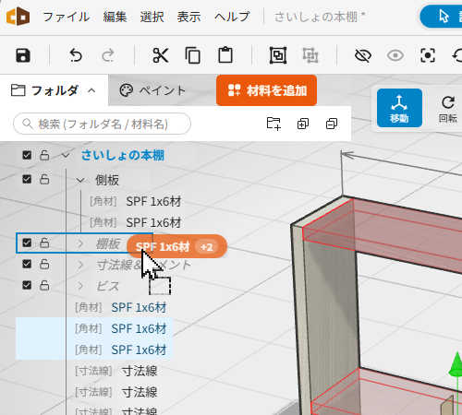Select the ビス folder row
The width and height of the screenshot is (462, 415).
107,286
